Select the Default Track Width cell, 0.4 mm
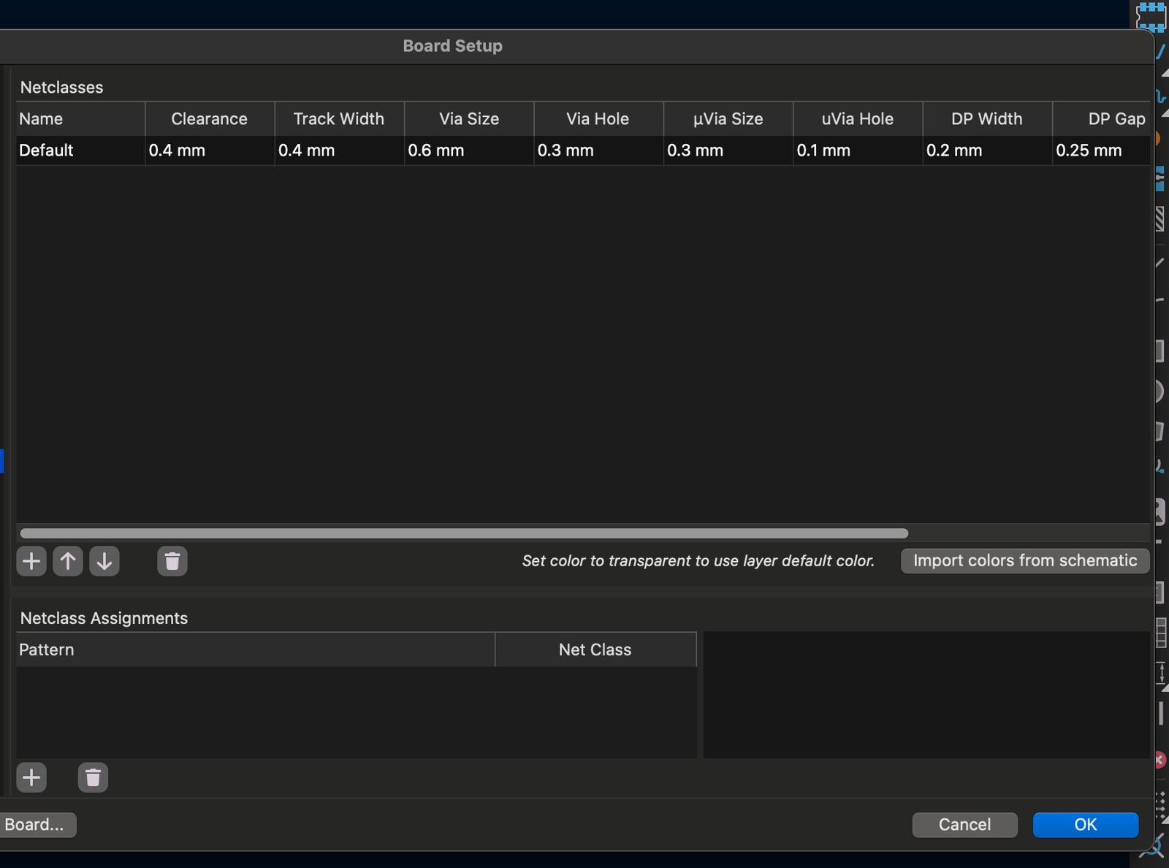Image resolution: width=1169 pixels, height=868 pixels. (x=339, y=151)
